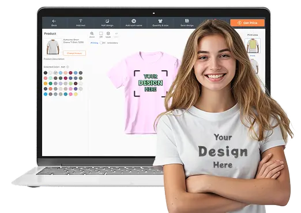
Task: Pick the coral orange color swatch
Action: pos(50,89)
